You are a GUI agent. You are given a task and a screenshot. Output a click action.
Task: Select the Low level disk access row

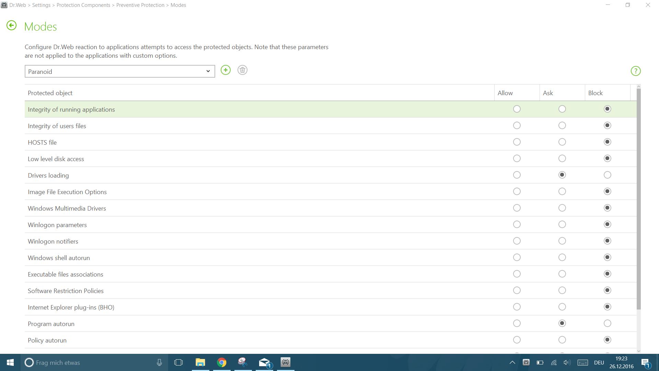[x=56, y=159]
